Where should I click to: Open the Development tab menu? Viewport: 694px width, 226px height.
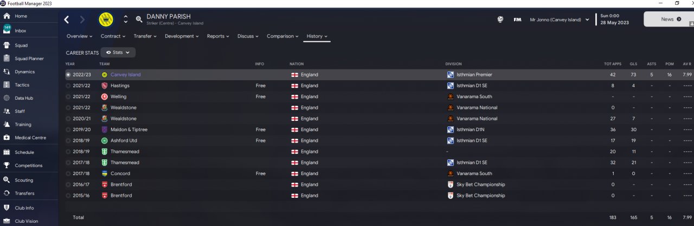pos(182,36)
